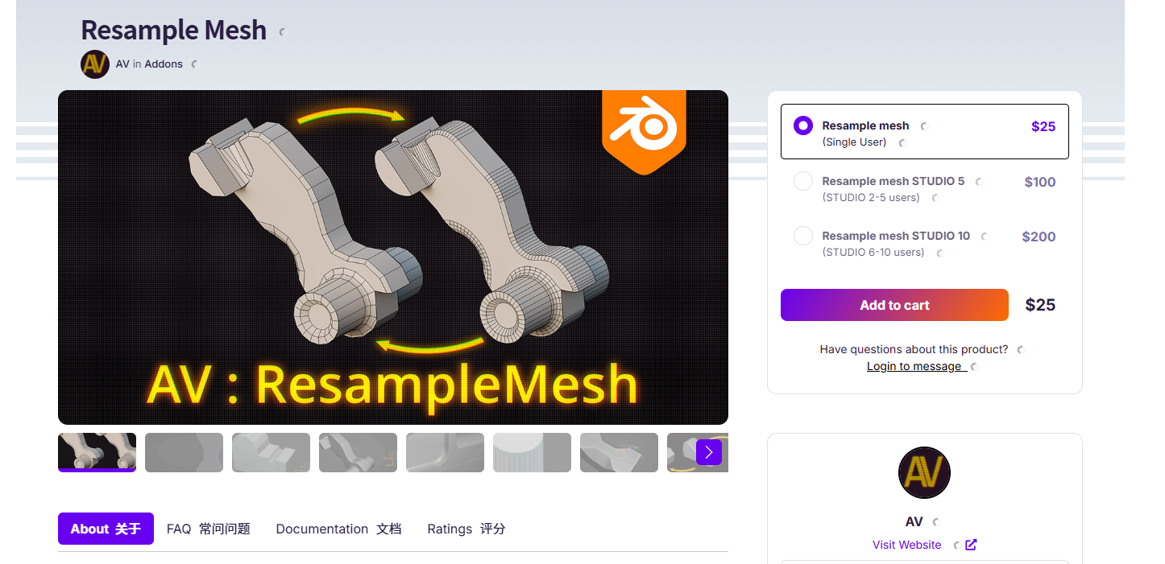This screenshot has height=564, width=1165.
Task: Choose the Resample mesh STUDIO 10 license
Action: tap(924, 242)
